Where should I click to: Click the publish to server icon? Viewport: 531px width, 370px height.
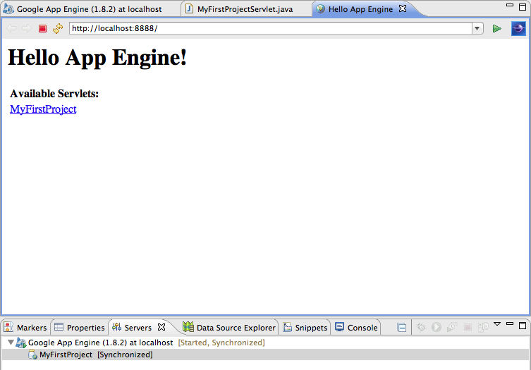(x=483, y=328)
